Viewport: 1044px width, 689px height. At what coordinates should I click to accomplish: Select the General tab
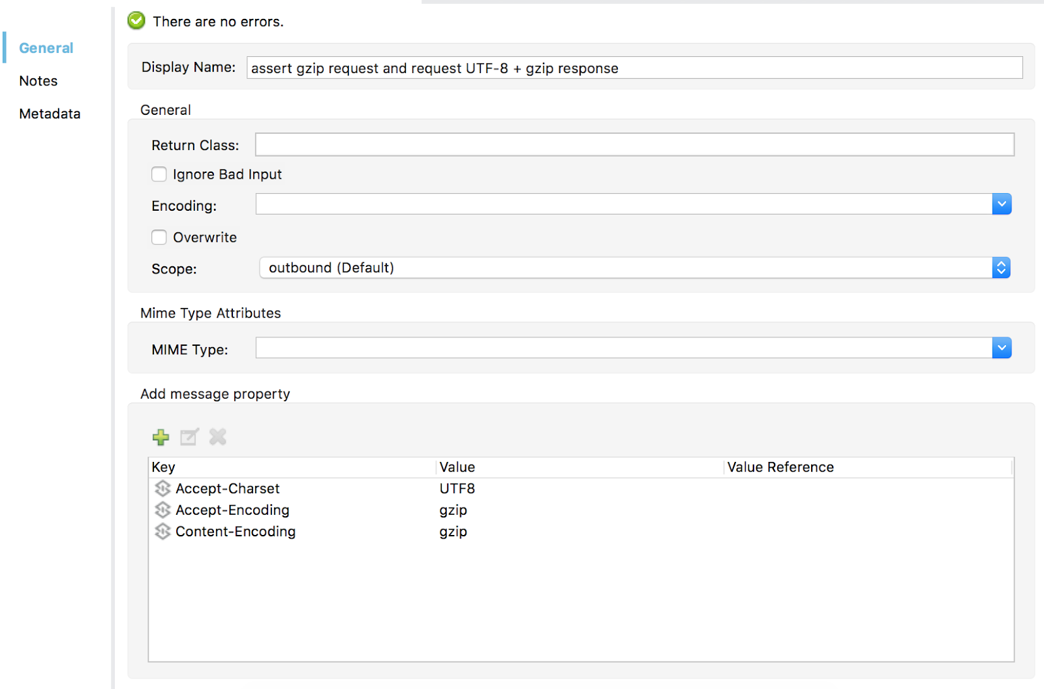tap(46, 48)
